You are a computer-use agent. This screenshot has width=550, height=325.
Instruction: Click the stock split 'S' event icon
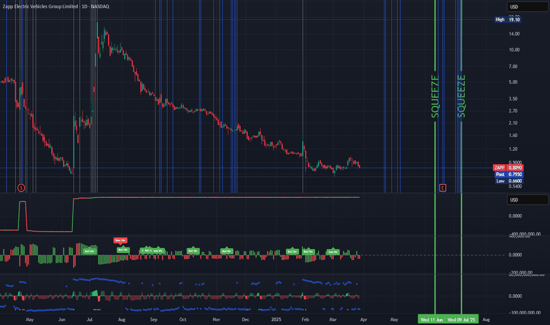click(21, 188)
